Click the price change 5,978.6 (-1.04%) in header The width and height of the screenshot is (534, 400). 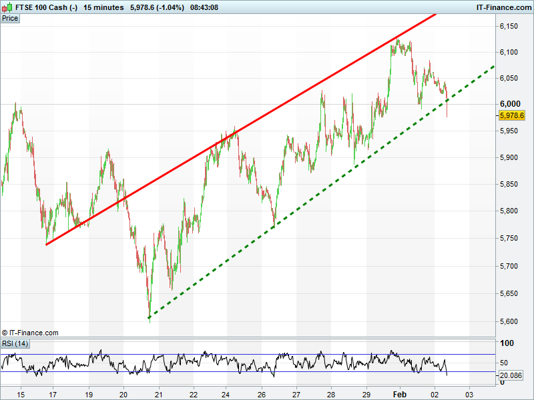(161, 7)
